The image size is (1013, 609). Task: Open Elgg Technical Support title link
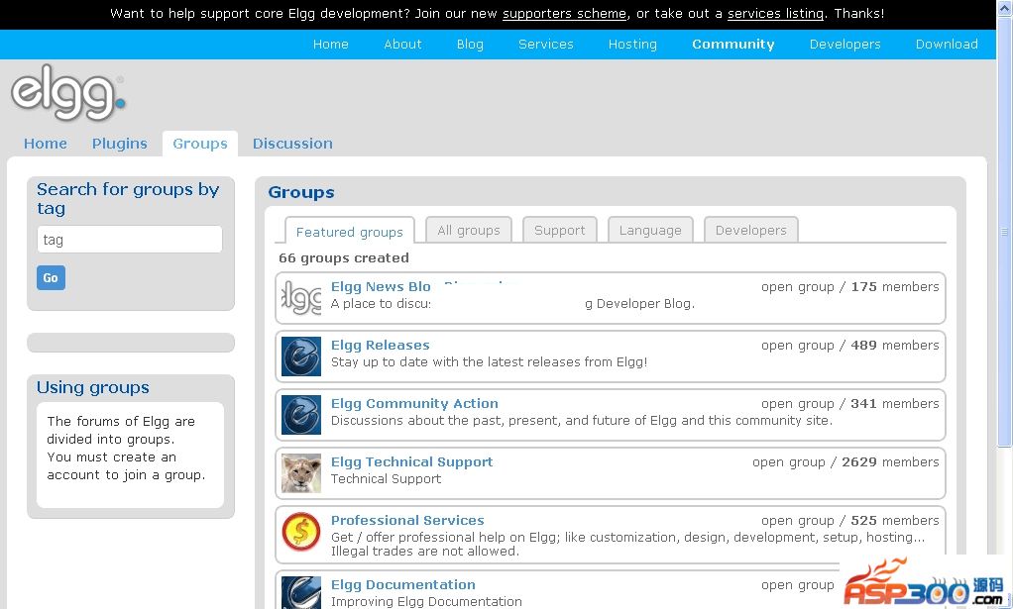[411, 461]
